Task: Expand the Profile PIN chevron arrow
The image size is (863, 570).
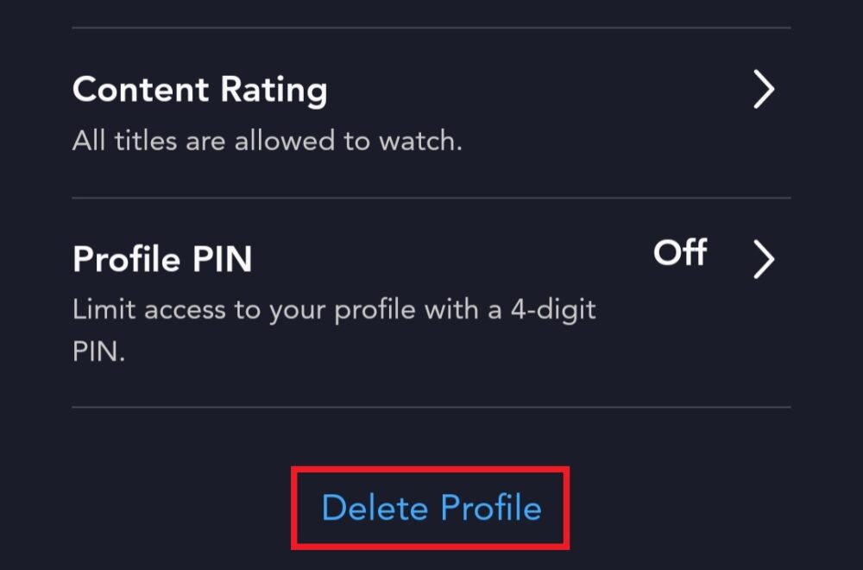Action: 763,260
